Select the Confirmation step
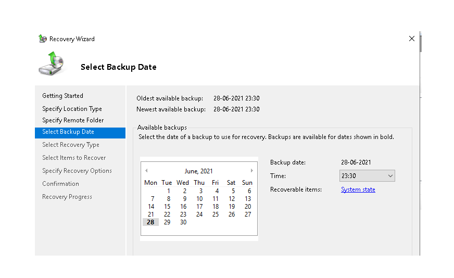 (60, 184)
